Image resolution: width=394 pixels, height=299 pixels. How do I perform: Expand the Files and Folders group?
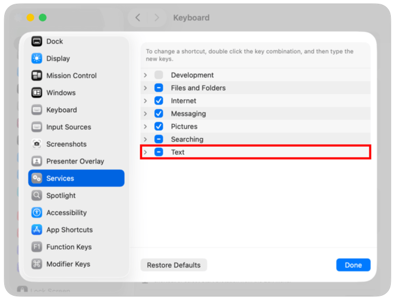coord(145,88)
